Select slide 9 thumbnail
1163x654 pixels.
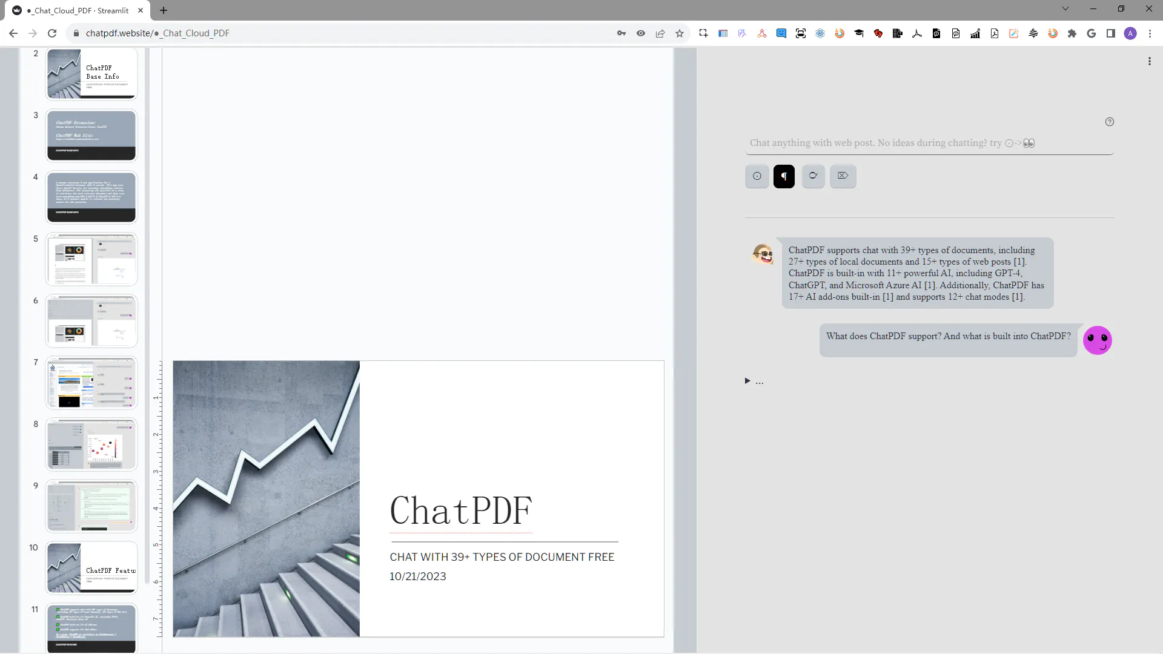pyautogui.click(x=91, y=506)
